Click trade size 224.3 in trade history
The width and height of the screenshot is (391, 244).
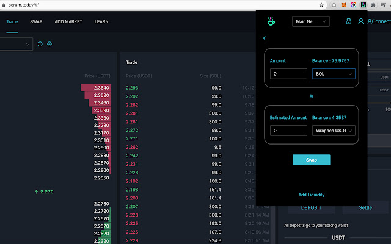(215, 240)
